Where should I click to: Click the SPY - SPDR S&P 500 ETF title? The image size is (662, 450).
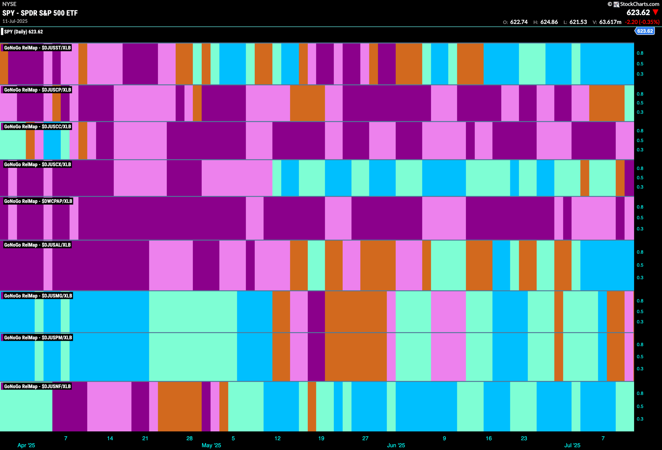40,13
